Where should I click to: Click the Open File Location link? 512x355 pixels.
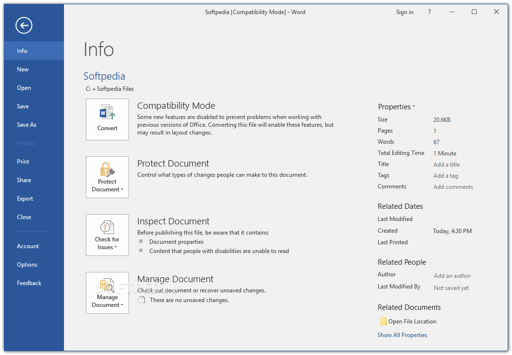point(412,321)
